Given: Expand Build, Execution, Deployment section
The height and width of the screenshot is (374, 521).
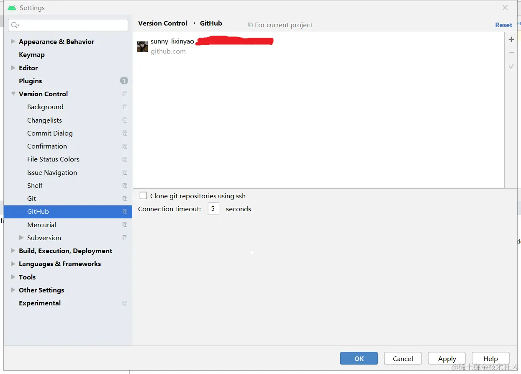Looking at the screenshot, I should pyautogui.click(x=13, y=251).
